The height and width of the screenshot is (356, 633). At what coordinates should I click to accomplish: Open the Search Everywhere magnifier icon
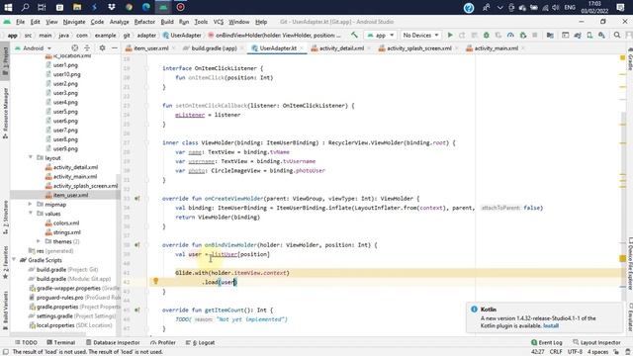pos(617,36)
